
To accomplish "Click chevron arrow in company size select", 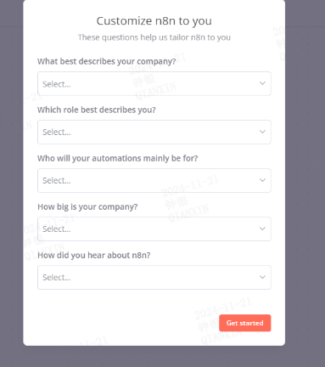I will coord(262,229).
